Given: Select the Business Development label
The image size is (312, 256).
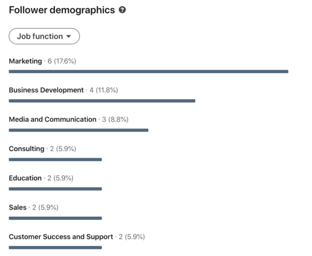Looking at the screenshot, I should (46, 90).
